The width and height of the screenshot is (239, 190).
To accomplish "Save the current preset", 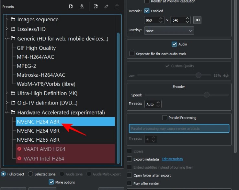I will tap(96, 6).
